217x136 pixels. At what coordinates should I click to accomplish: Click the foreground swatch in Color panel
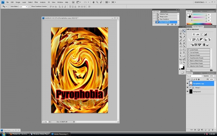click(x=188, y=15)
